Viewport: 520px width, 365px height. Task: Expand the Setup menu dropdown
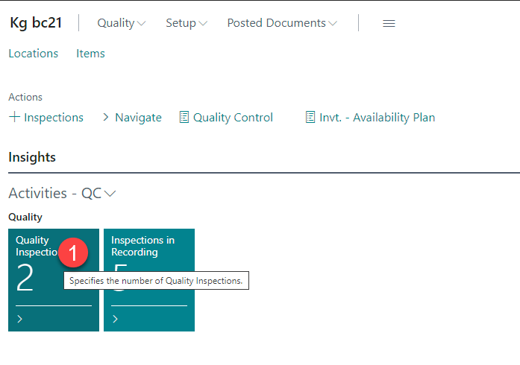186,23
